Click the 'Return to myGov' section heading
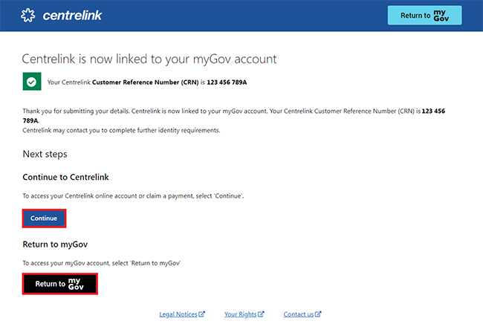 pos(55,244)
